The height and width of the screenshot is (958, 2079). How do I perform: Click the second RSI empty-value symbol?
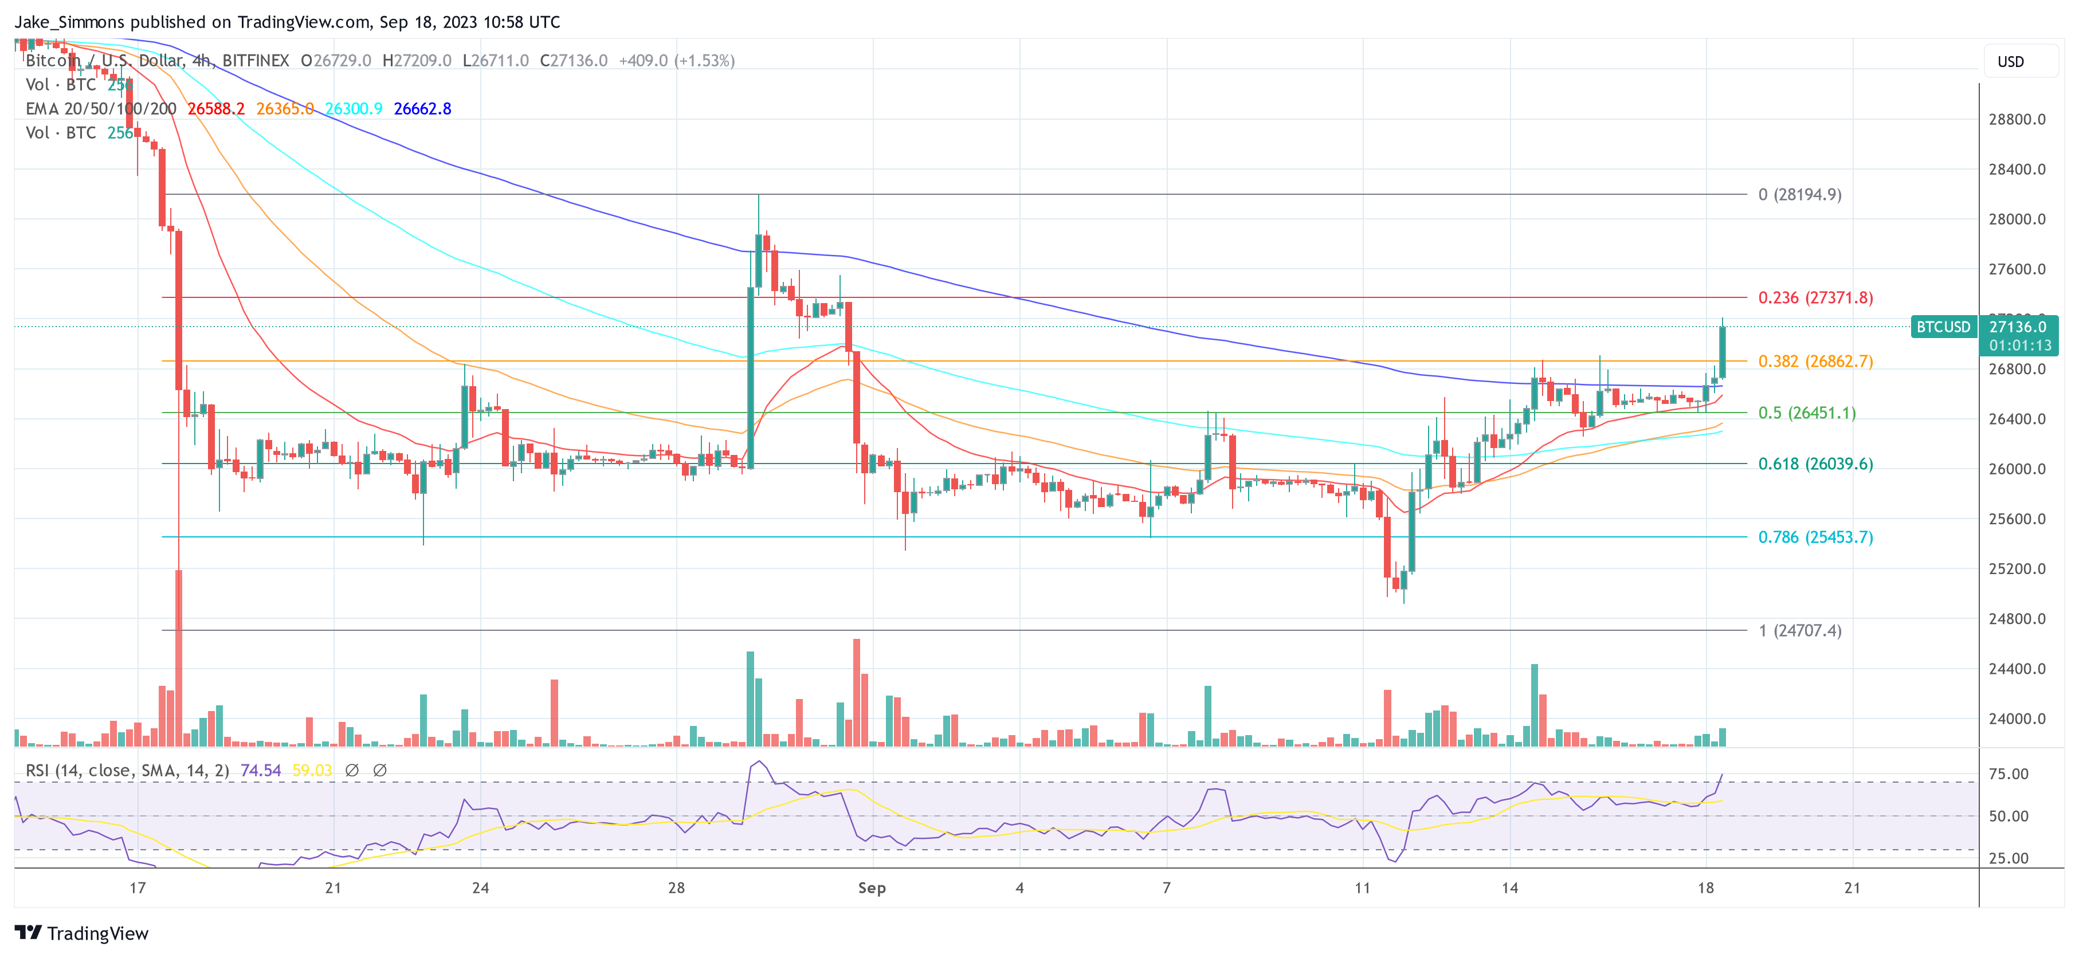pyautogui.click(x=379, y=771)
